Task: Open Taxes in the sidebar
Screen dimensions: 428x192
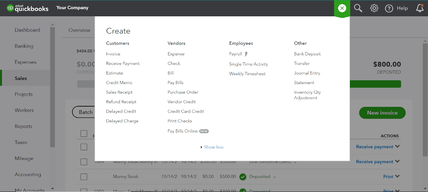Action: (x=21, y=142)
